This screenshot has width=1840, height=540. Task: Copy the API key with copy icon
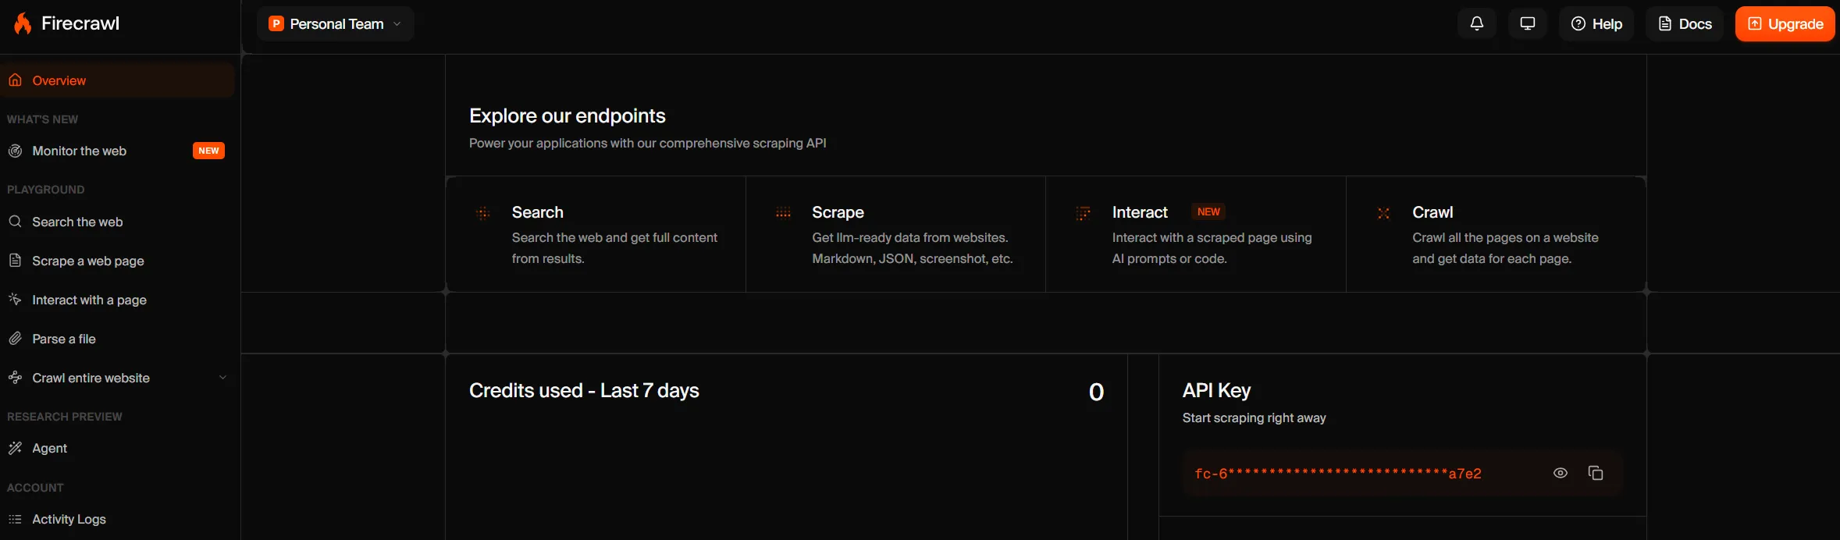(1596, 473)
